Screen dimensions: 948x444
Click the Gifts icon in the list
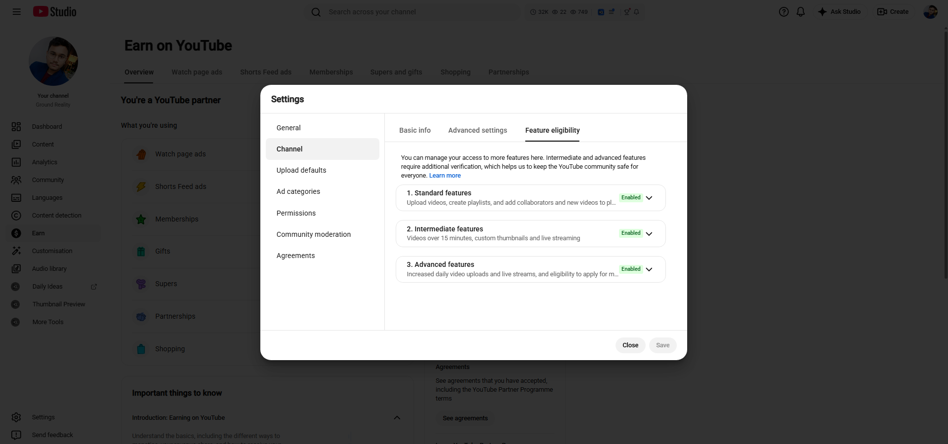coord(141,252)
